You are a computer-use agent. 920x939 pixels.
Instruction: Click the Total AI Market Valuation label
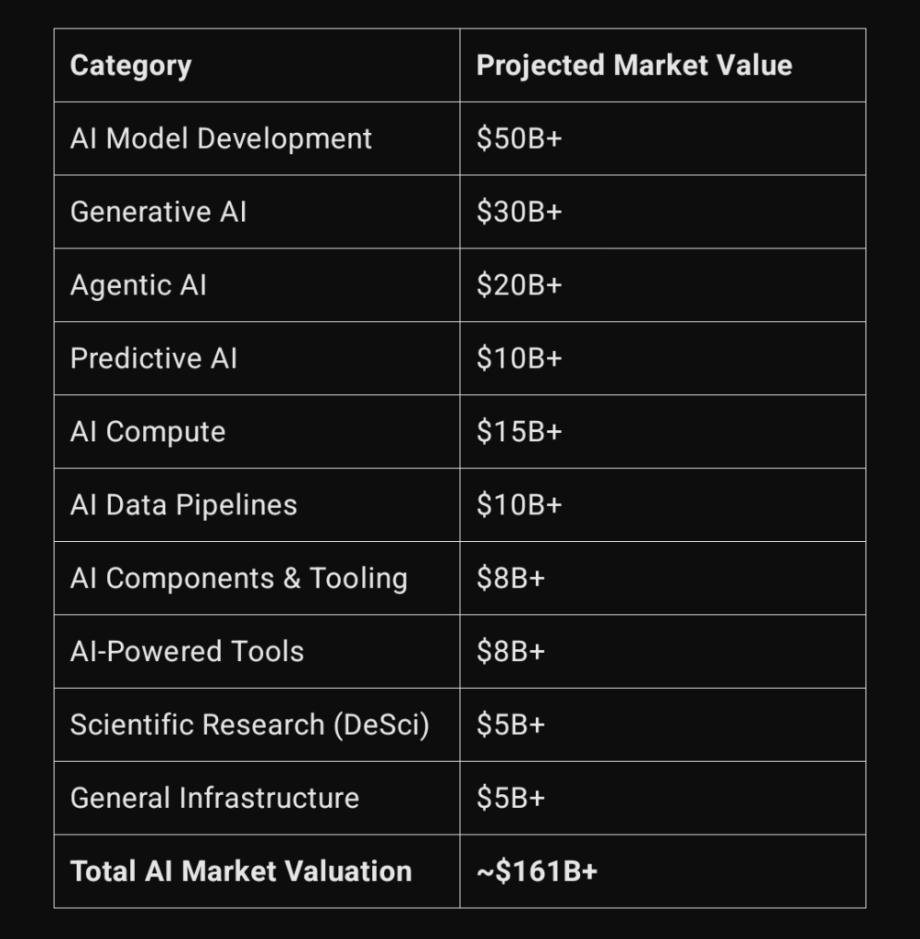point(241,871)
